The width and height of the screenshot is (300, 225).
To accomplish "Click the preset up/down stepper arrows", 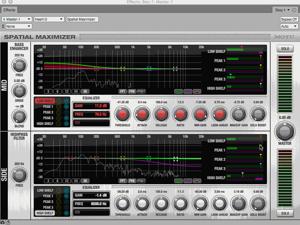I will pyautogui.click(x=3, y=26).
